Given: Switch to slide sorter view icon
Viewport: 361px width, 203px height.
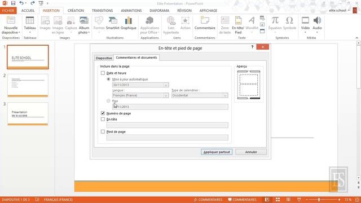Looking at the screenshot, I should coord(278,200).
